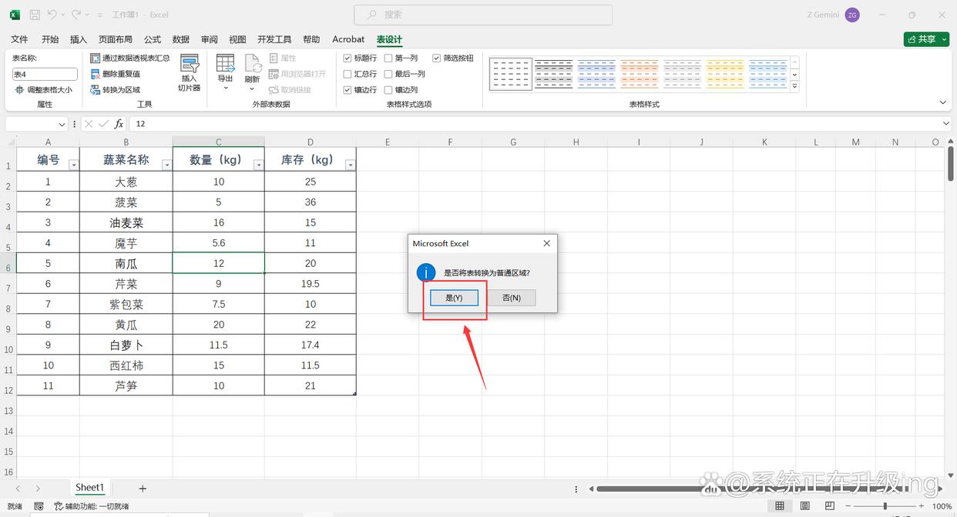Switch to Page Layout view icon

click(x=805, y=506)
